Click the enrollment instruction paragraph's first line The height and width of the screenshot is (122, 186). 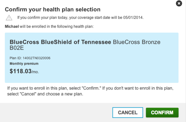click(90, 88)
